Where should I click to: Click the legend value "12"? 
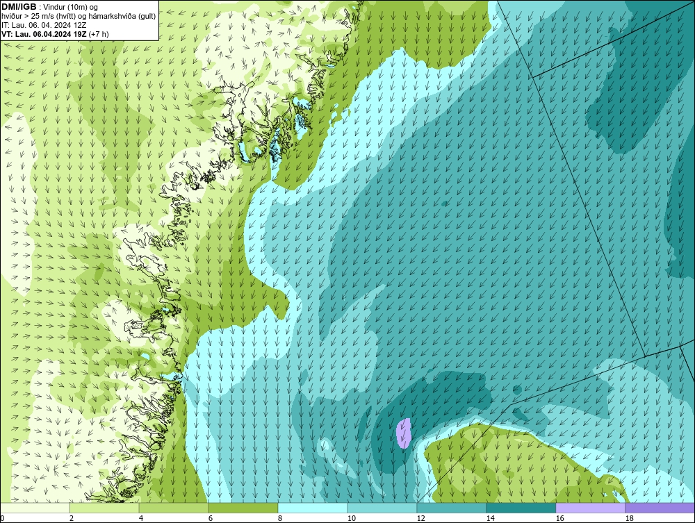pos(420,518)
